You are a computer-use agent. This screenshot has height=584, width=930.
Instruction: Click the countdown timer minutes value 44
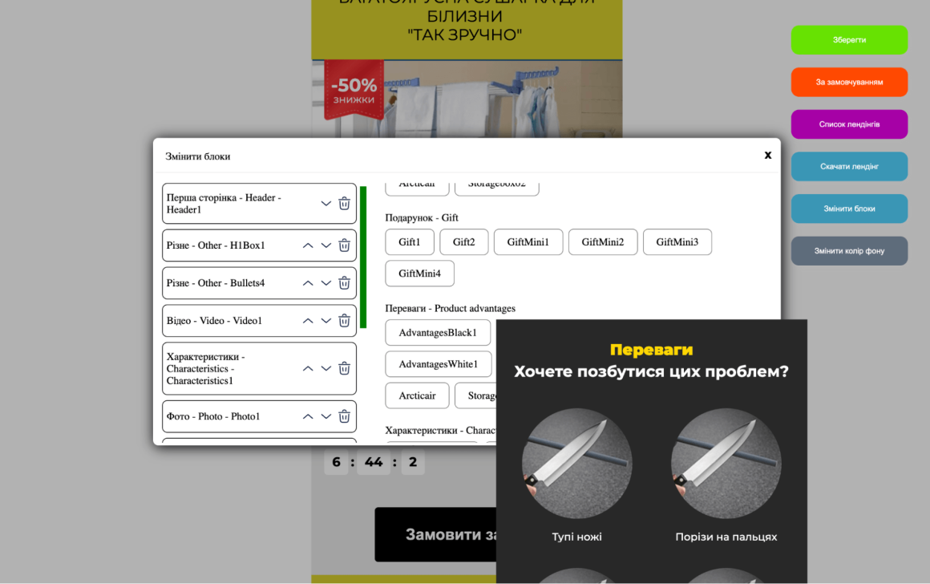coord(373,462)
